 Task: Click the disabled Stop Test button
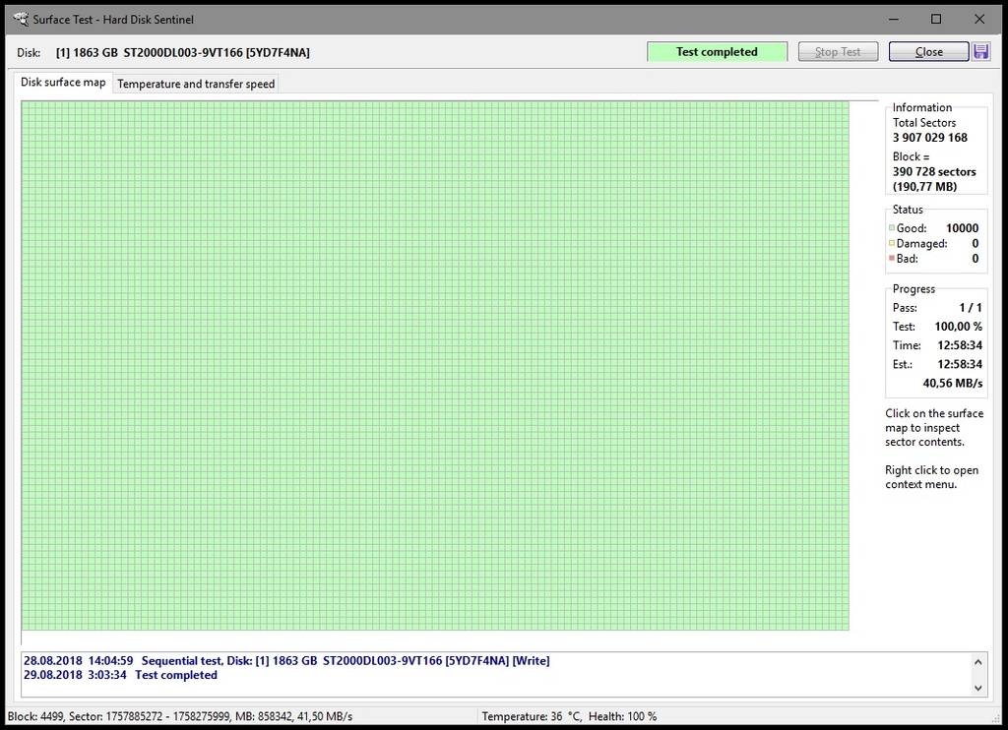[x=838, y=52]
